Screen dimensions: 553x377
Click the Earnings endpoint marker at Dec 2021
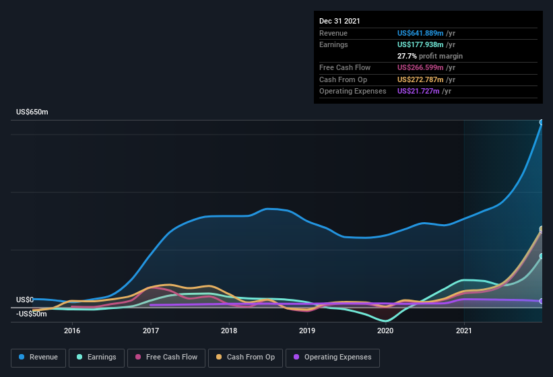tap(542, 256)
